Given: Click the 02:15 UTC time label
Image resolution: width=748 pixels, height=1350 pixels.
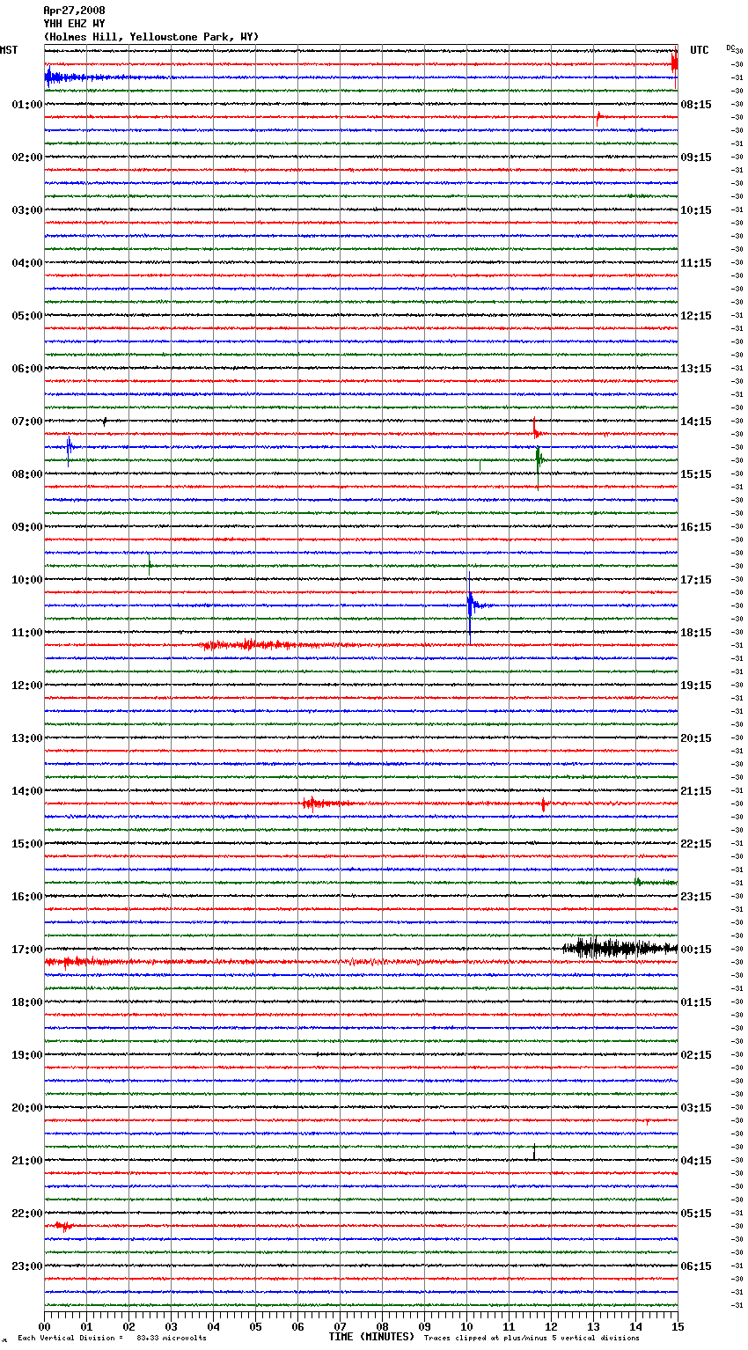Looking at the screenshot, I should pyautogui.click(x=696, y=1055).
